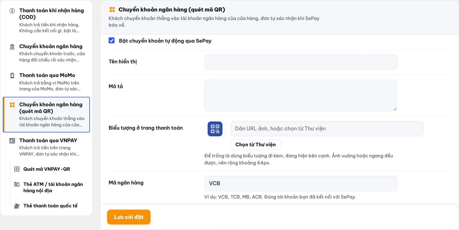The height and width of the screenshot is (230, 459).
Task: Click the bank building icon in sidebar
Action: click(x=12, y=47)
